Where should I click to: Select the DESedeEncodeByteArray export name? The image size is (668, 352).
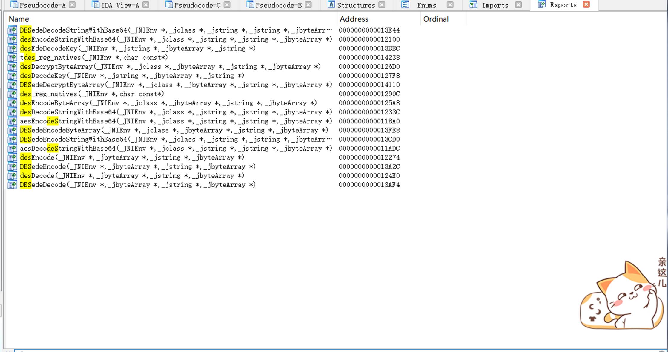coord(174,130)
